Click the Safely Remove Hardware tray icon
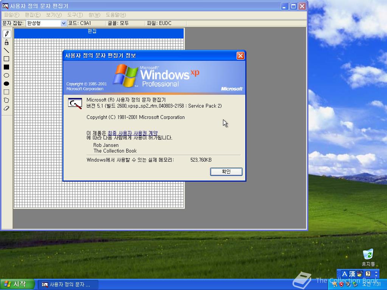Viewport: 387px width, 290px height. click(354, 284)
